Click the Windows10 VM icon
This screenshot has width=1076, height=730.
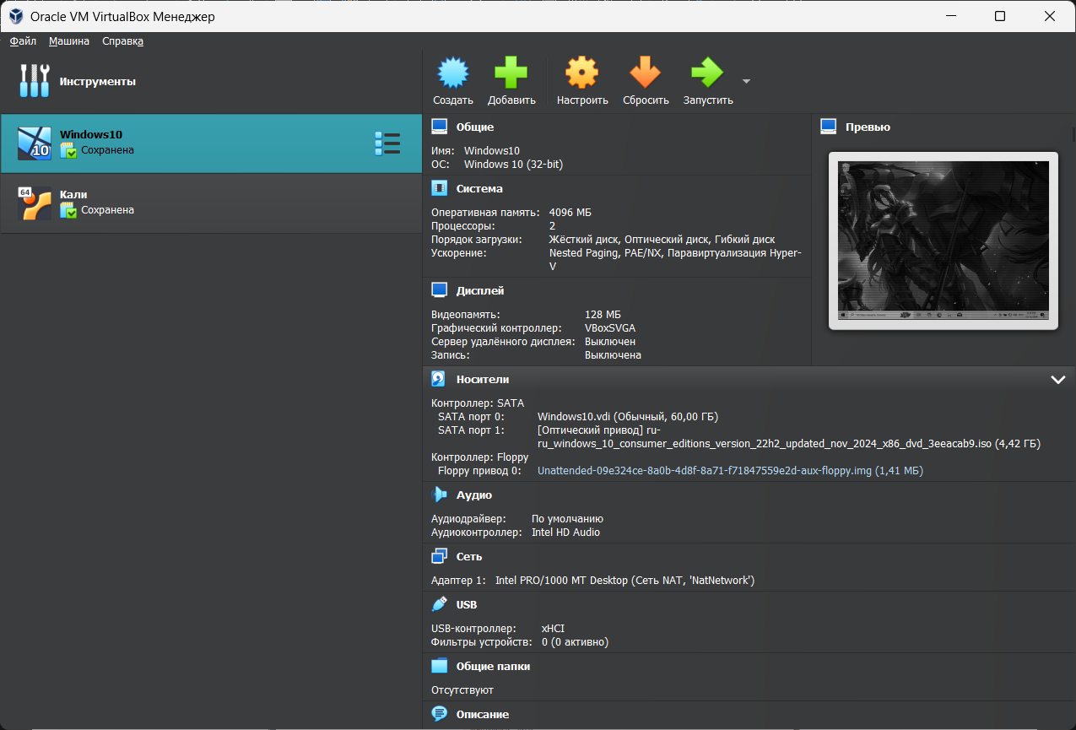[x=35, y=143]
